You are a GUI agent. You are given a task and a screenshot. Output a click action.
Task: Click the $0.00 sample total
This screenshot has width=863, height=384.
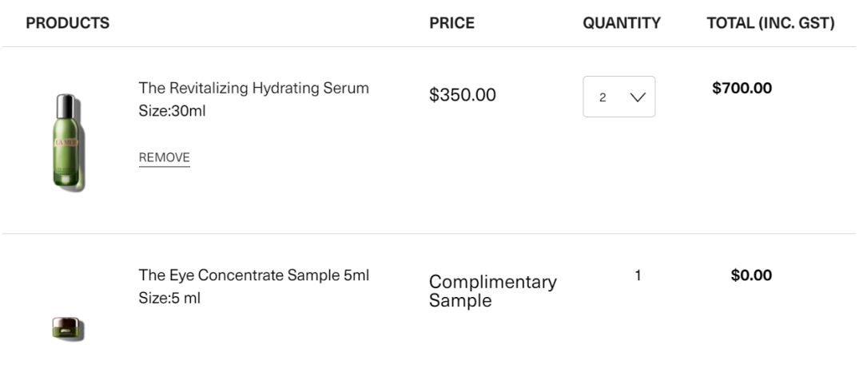tap(751, 275)
